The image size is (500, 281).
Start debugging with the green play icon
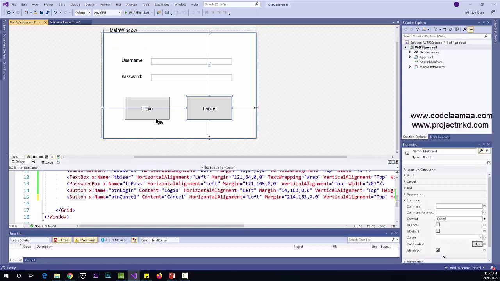125,12
